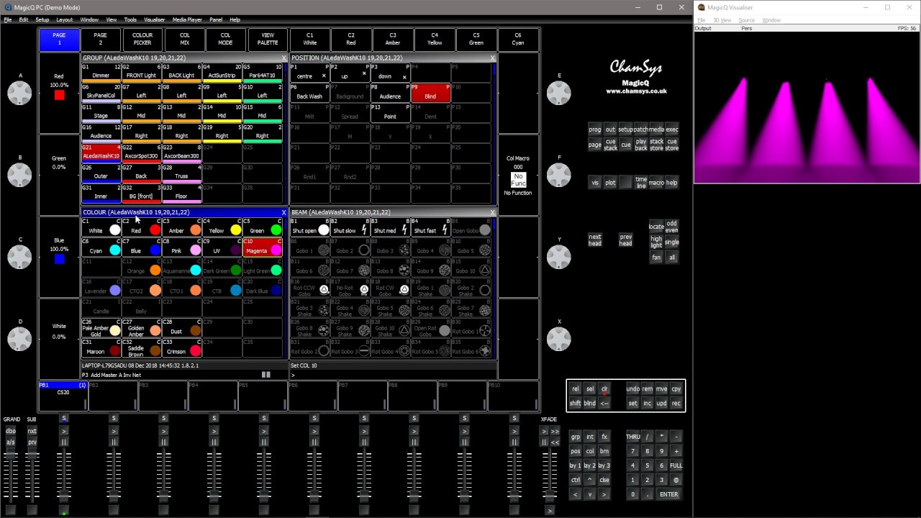Open the Media Player menu
Screen dimensions: 921x518
tap(187, 19)
